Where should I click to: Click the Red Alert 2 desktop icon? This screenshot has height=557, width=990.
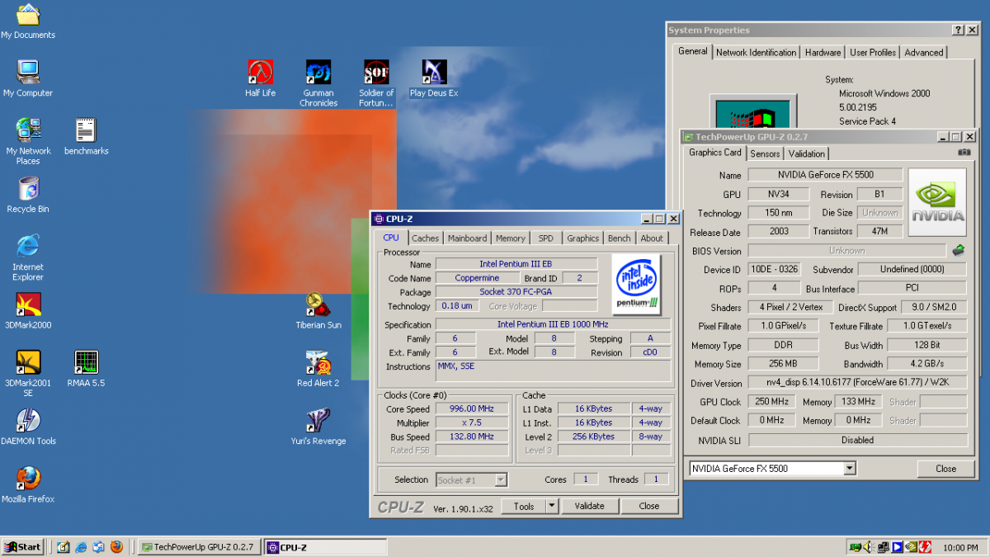tap(318, 363)
